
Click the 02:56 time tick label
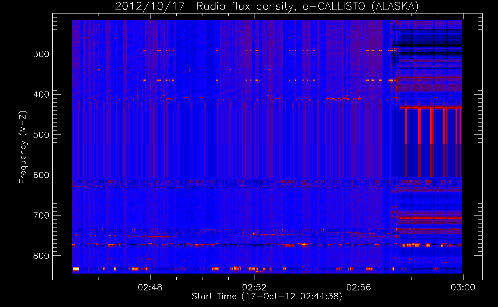pyautogui.click(x=359, y=288)
